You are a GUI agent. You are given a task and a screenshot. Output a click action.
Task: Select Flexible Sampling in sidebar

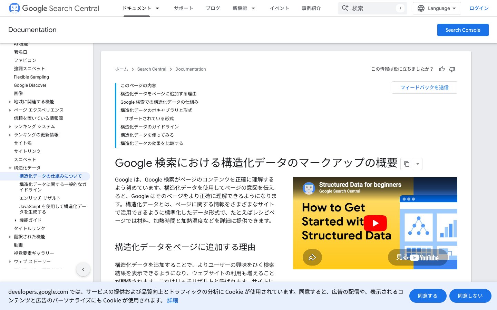[x=31, y=77]
